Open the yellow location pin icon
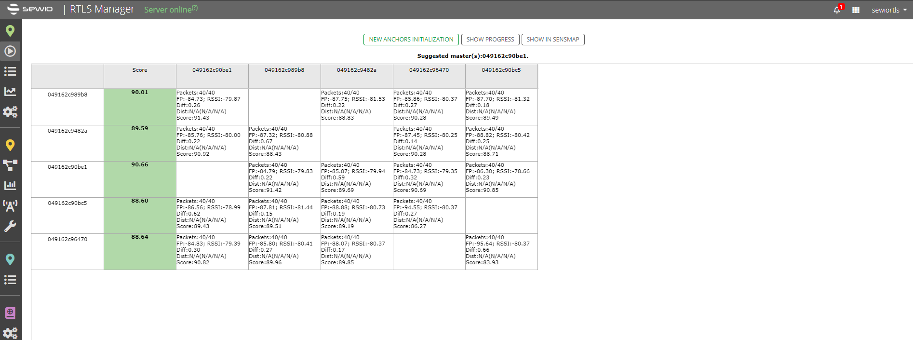Screen dimensions: 913x340 coord(10,145)
